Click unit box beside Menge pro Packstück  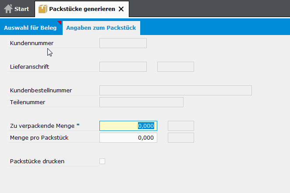(x=180, y=137)
